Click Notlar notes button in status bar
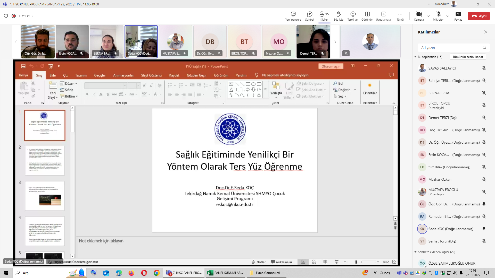 [x=259, y=262]
